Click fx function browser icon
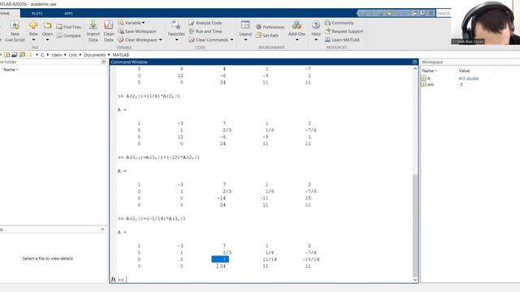The height and width of the screenshot is (292, 520). coord(114,280)
